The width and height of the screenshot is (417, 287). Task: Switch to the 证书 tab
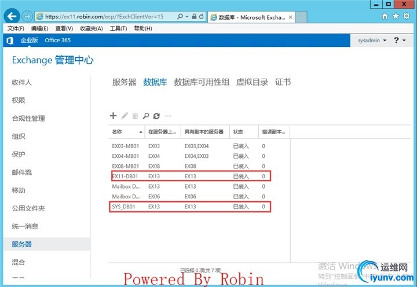click(283, 82)
